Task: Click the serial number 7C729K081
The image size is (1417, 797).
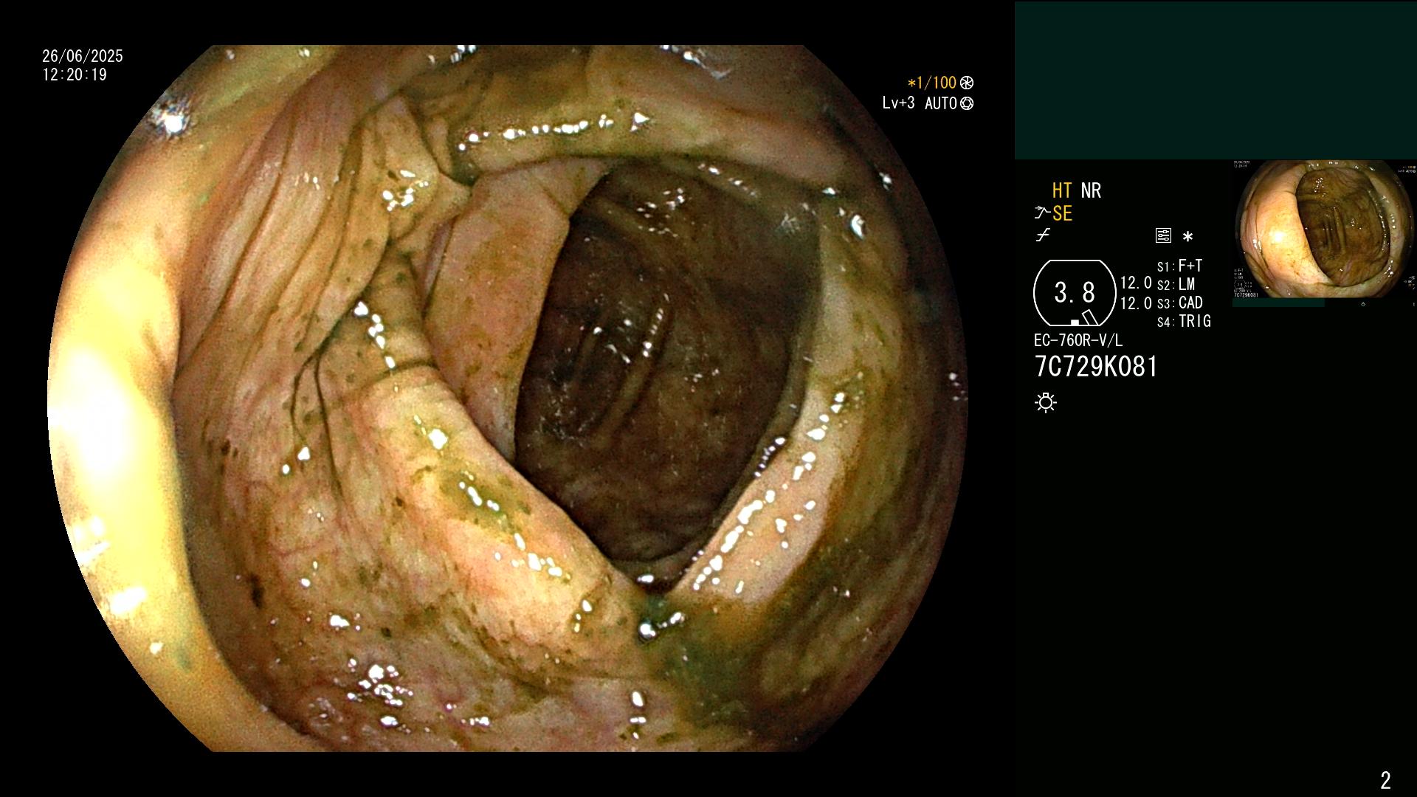Action: point(1096,366)
